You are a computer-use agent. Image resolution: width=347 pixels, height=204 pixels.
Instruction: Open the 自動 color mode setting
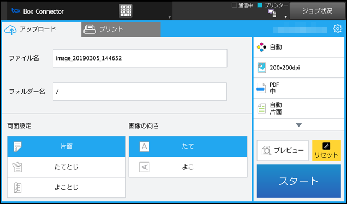299,47
